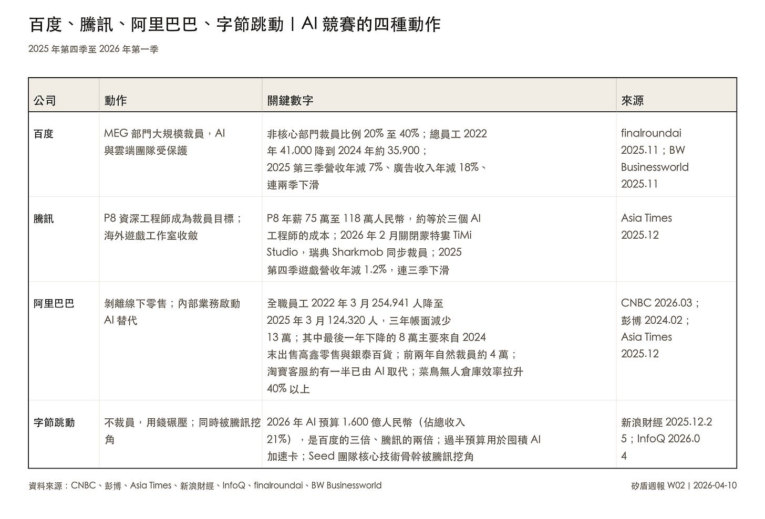Click the footer '矽盾週報 W02 | 2026-04-10'
The height and width of the screenshot is (519, 765).
point(684,485)
